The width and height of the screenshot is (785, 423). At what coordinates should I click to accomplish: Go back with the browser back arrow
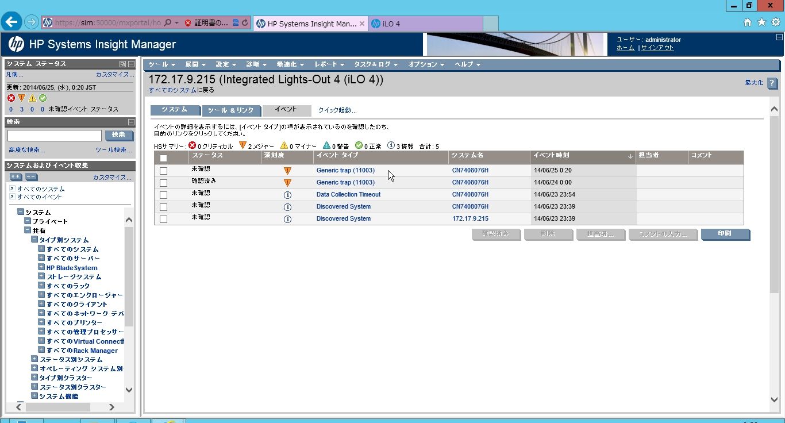[x=12, y=22]
